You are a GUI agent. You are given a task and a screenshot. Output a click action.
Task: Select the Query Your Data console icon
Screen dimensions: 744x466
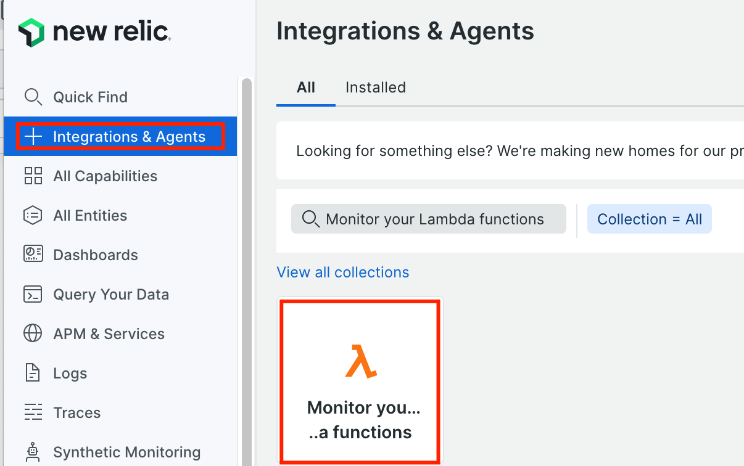pyautogui.click(x=33, y=294)
